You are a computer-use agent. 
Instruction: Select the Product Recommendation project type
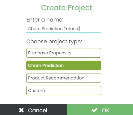(x=64, y=78)
